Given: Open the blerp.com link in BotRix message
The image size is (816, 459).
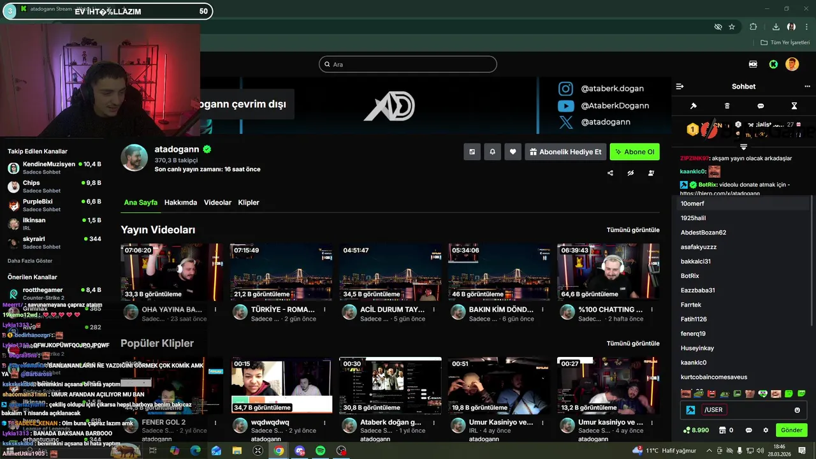Looking at the screenshot, I should (720, 193).
